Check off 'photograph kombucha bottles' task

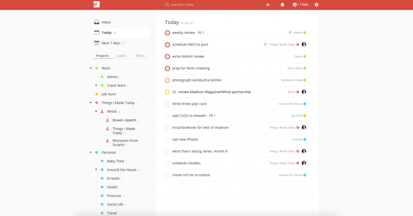pyautogui.click(x=167, y=80)
